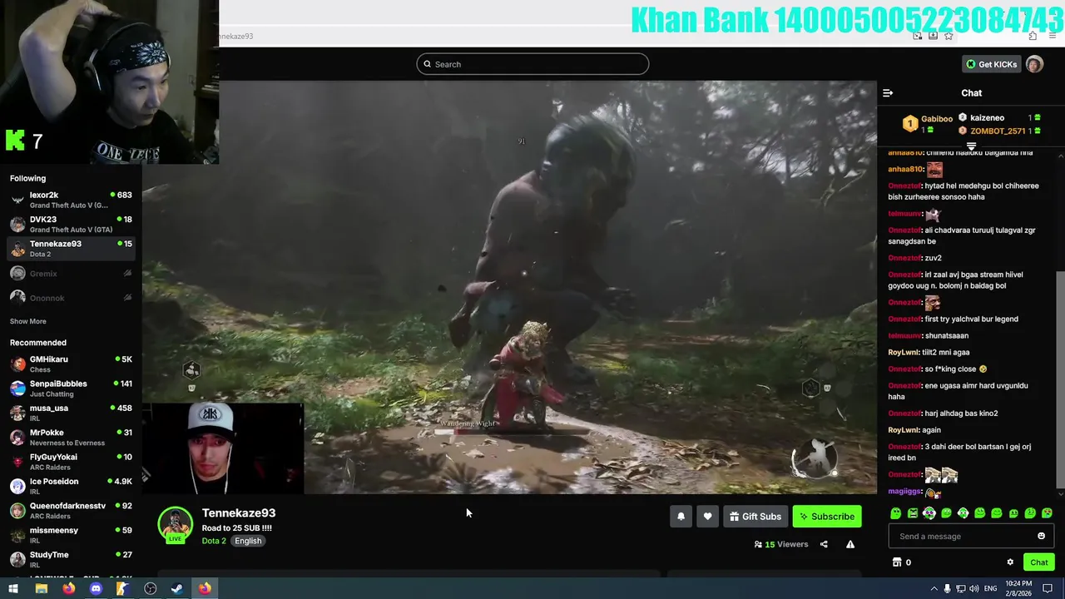Click kaizeneo in chat leaderboard
The width and height of the screenshot is (1065, 599).
point(987,118)
